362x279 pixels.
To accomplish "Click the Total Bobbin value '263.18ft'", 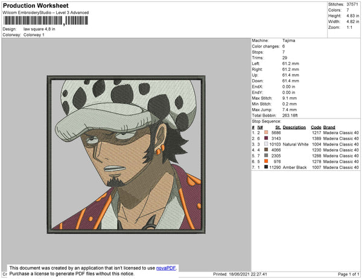I will [290, 115].
